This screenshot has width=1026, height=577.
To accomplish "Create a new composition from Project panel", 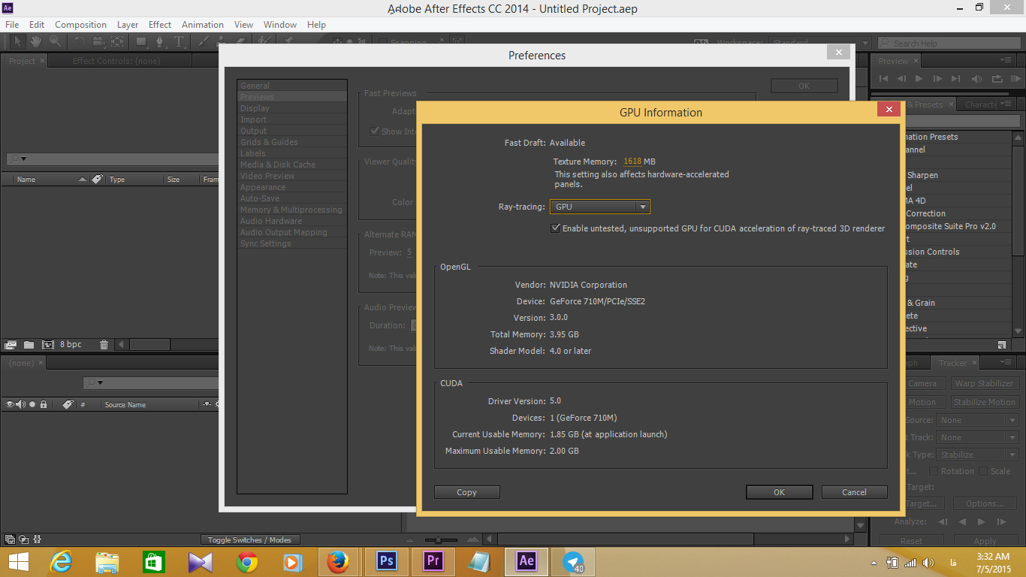I will [x=47, y=345].
